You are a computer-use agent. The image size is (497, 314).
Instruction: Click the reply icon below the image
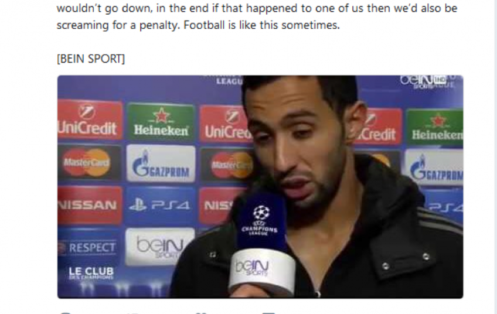tap(65, 313)
